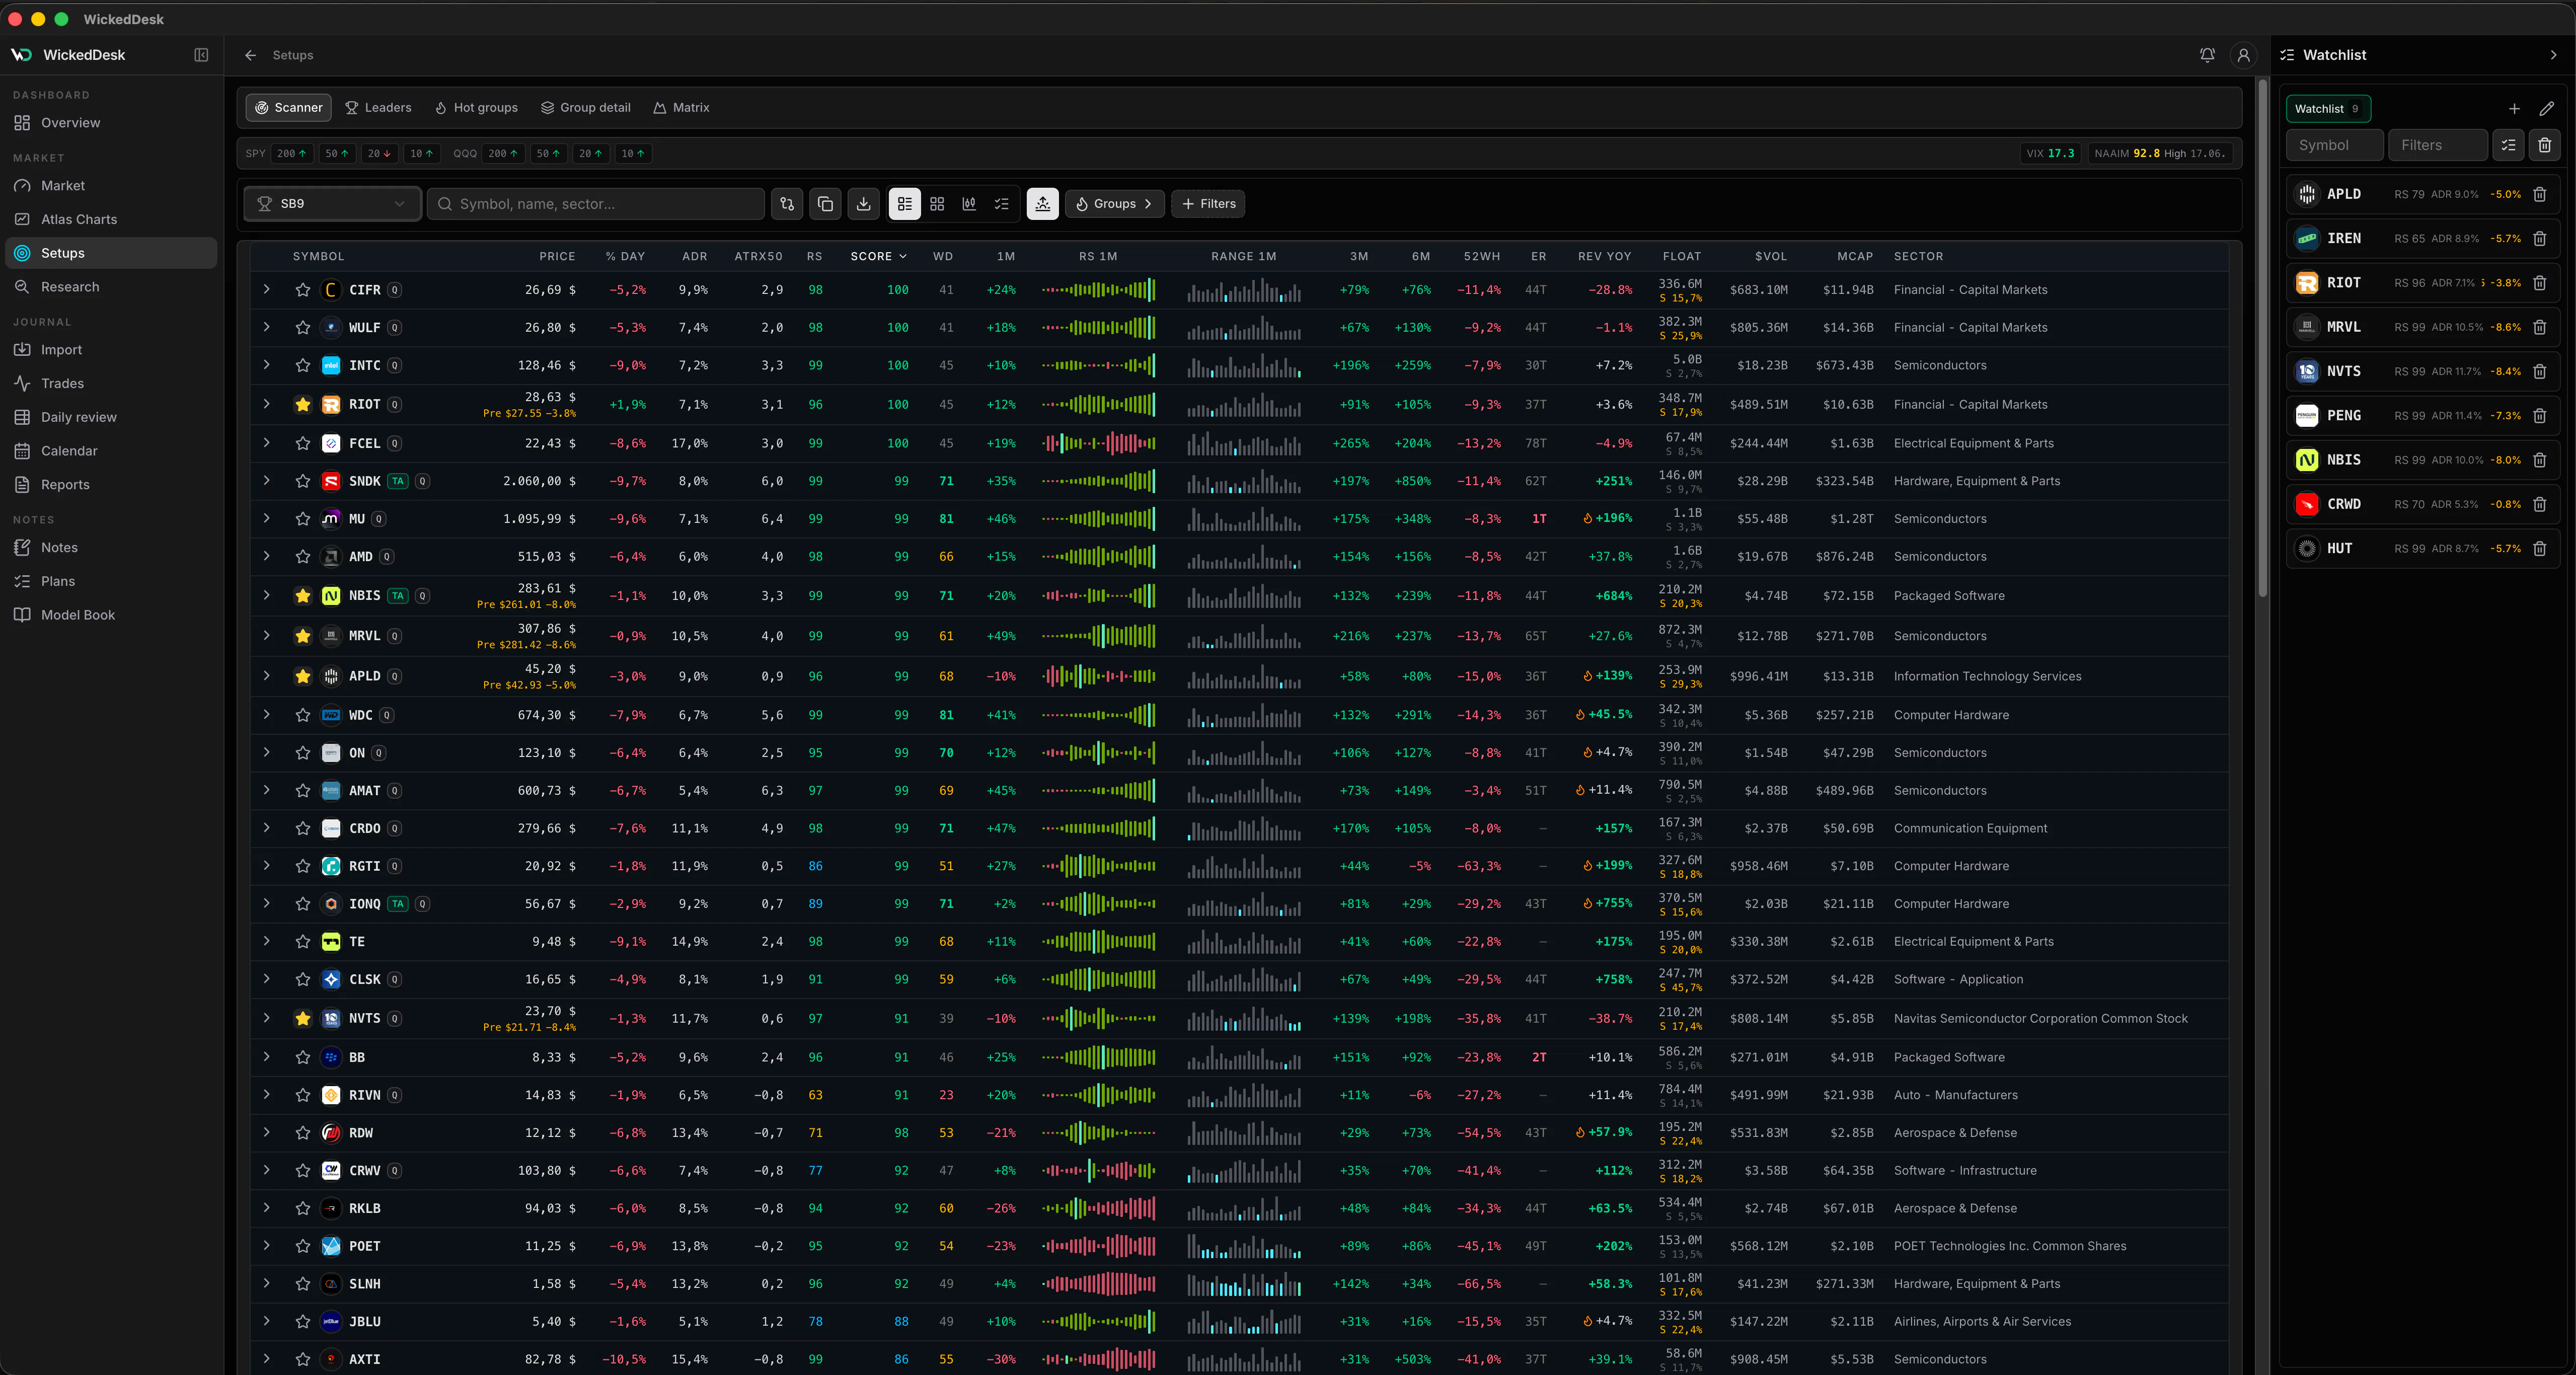Viewport: 2576px width, 1375px height.
Task: Click the SPY 200 moving average chip
Action: pos(292,154)
